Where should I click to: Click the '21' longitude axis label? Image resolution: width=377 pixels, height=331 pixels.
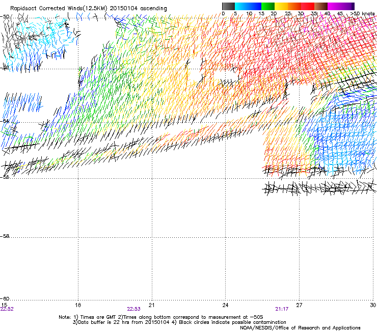pyautogui.click(x=151, y=305)
